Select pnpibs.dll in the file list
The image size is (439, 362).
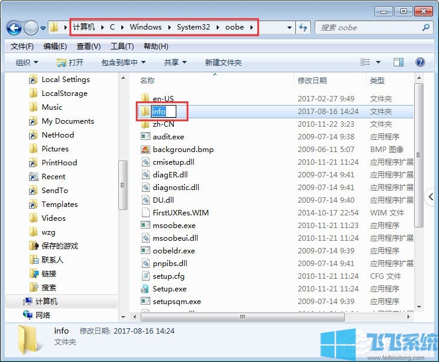point(170,264)
